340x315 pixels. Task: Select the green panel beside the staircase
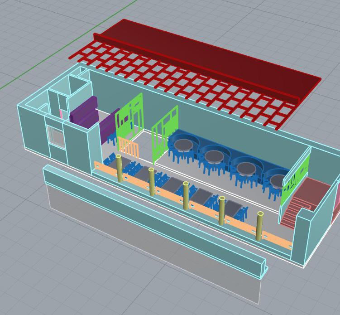point(295,180)
